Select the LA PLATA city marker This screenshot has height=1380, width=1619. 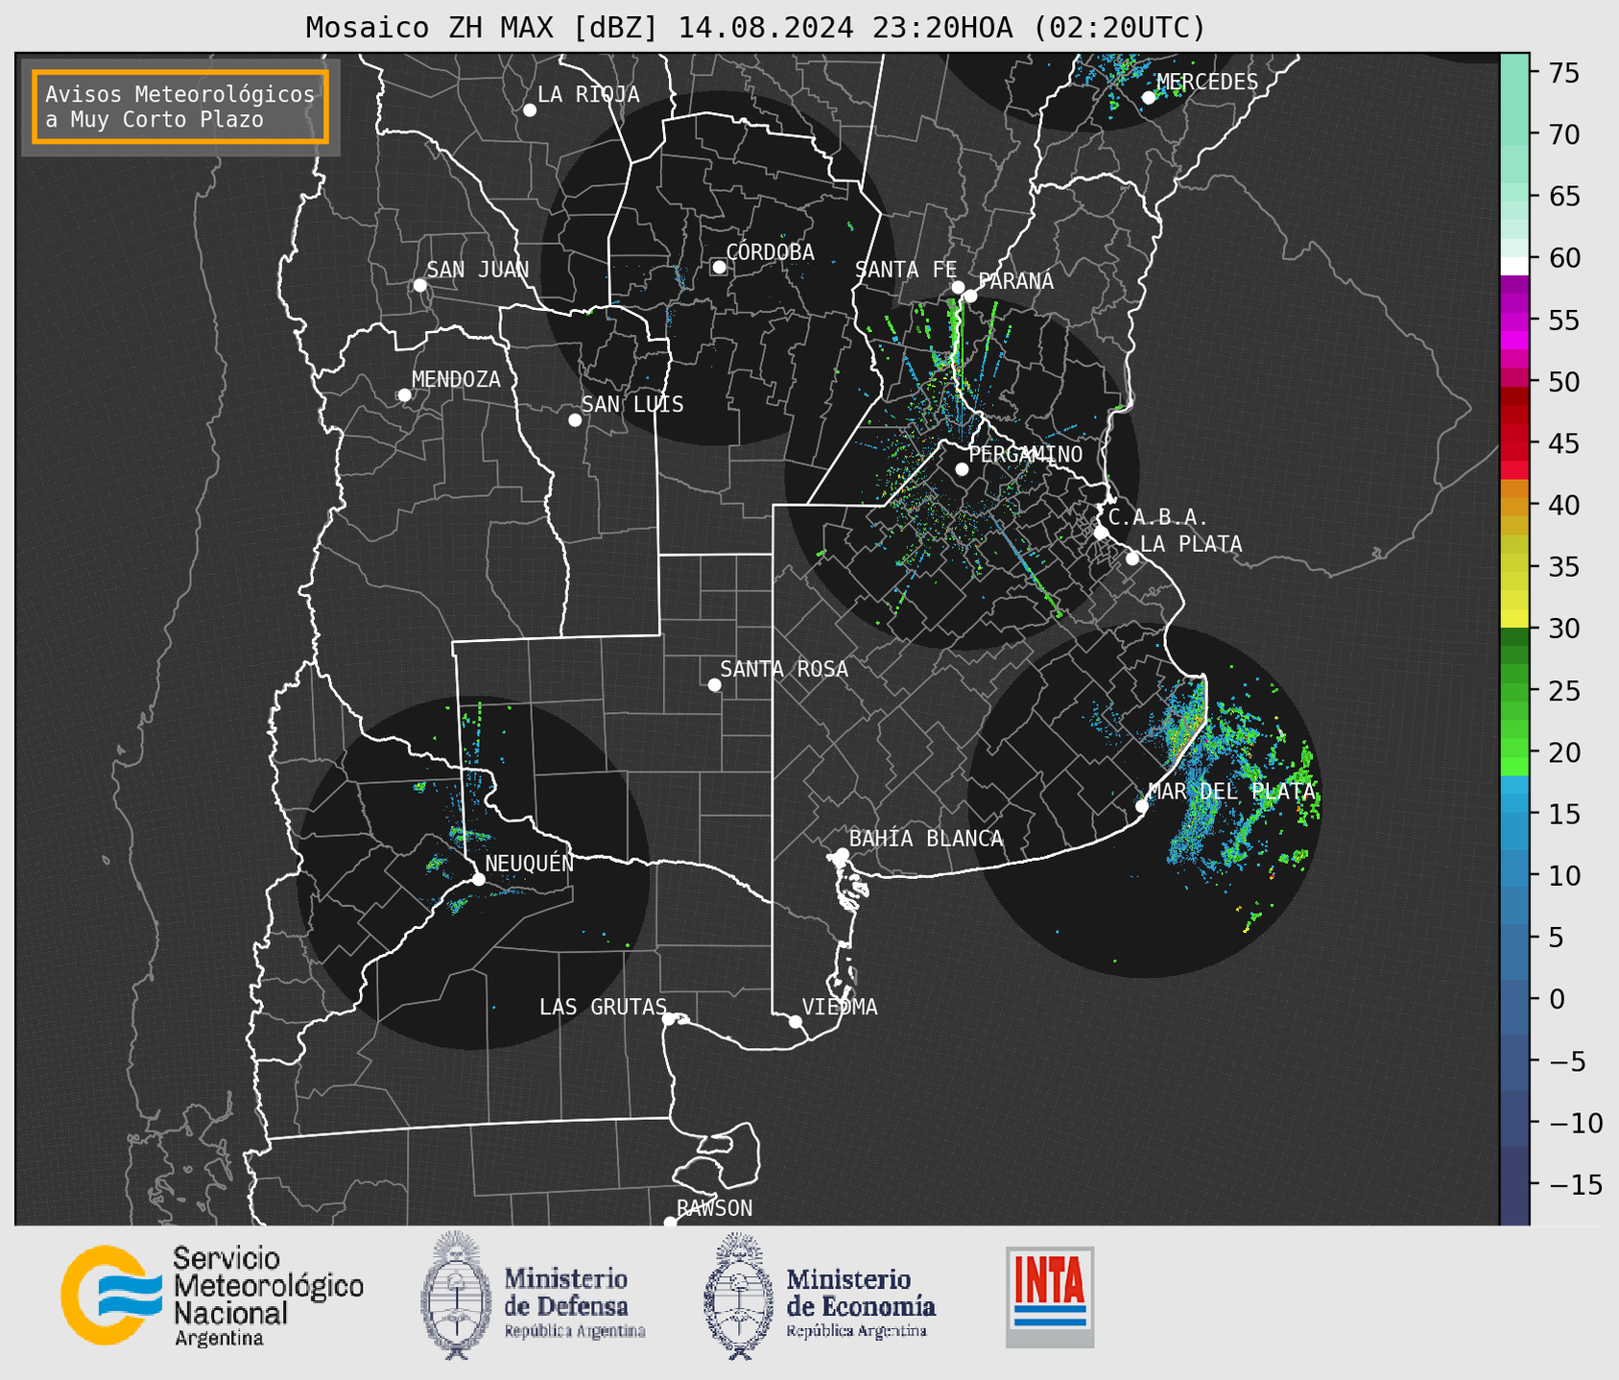pos(1132,559)
